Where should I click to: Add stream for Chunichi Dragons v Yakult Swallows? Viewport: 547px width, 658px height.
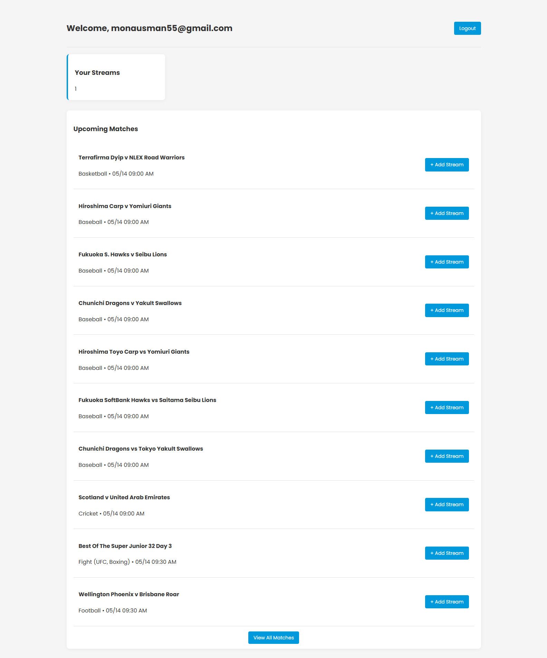(x=447, y=310)
